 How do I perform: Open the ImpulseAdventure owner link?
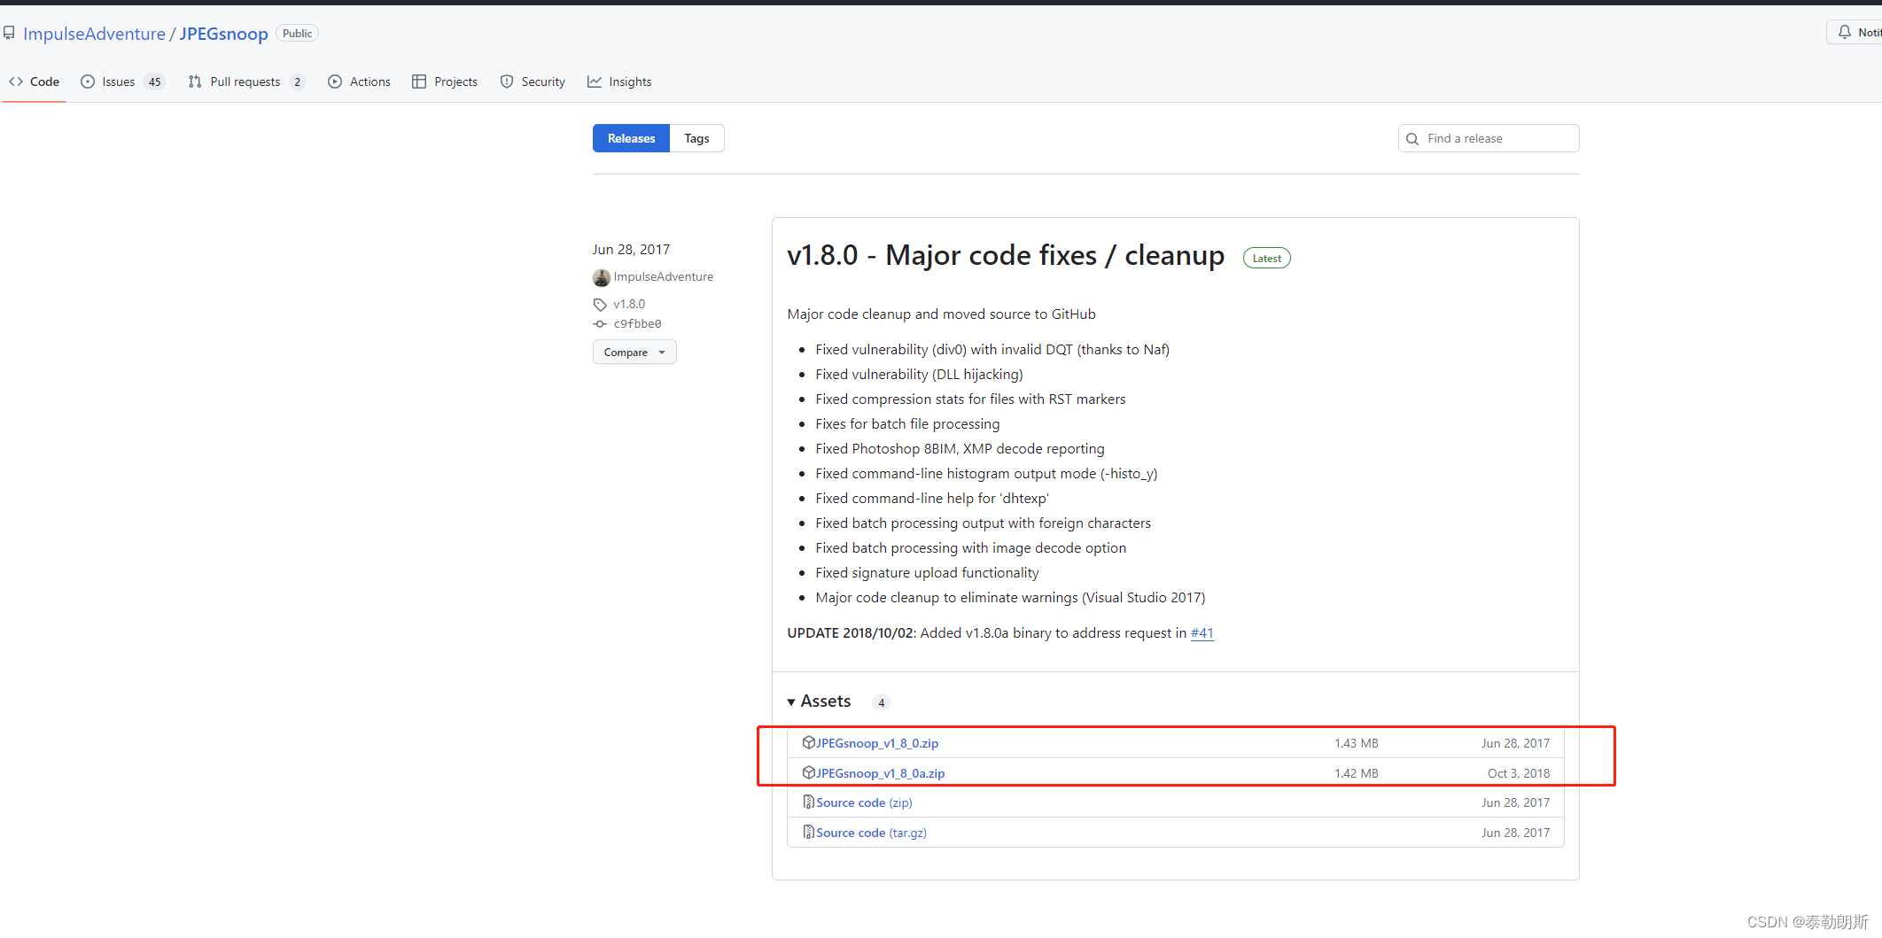tap(94, 34)
